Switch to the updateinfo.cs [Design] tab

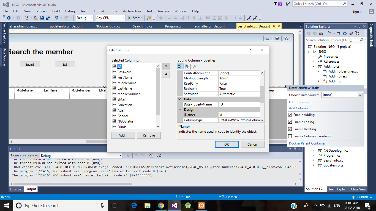click(66, 26)
